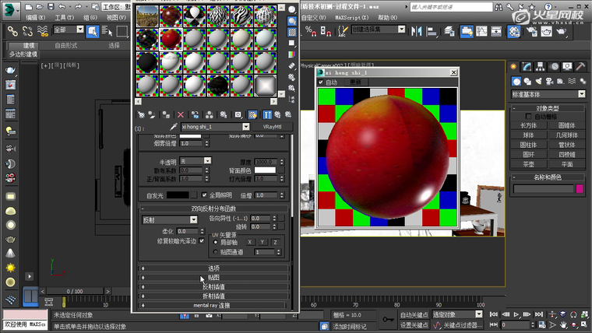Image resolution: width=592 pixels, height=333 pixels.
Task: Select the Geometry category icon
Action: [x=516, y=81]
